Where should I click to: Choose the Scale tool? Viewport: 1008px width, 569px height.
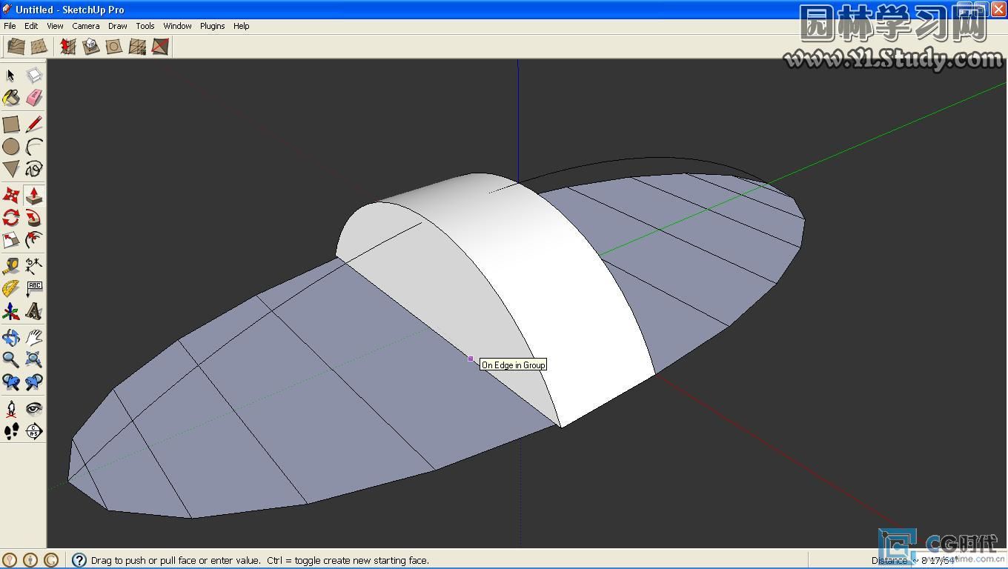pos(10,240)
